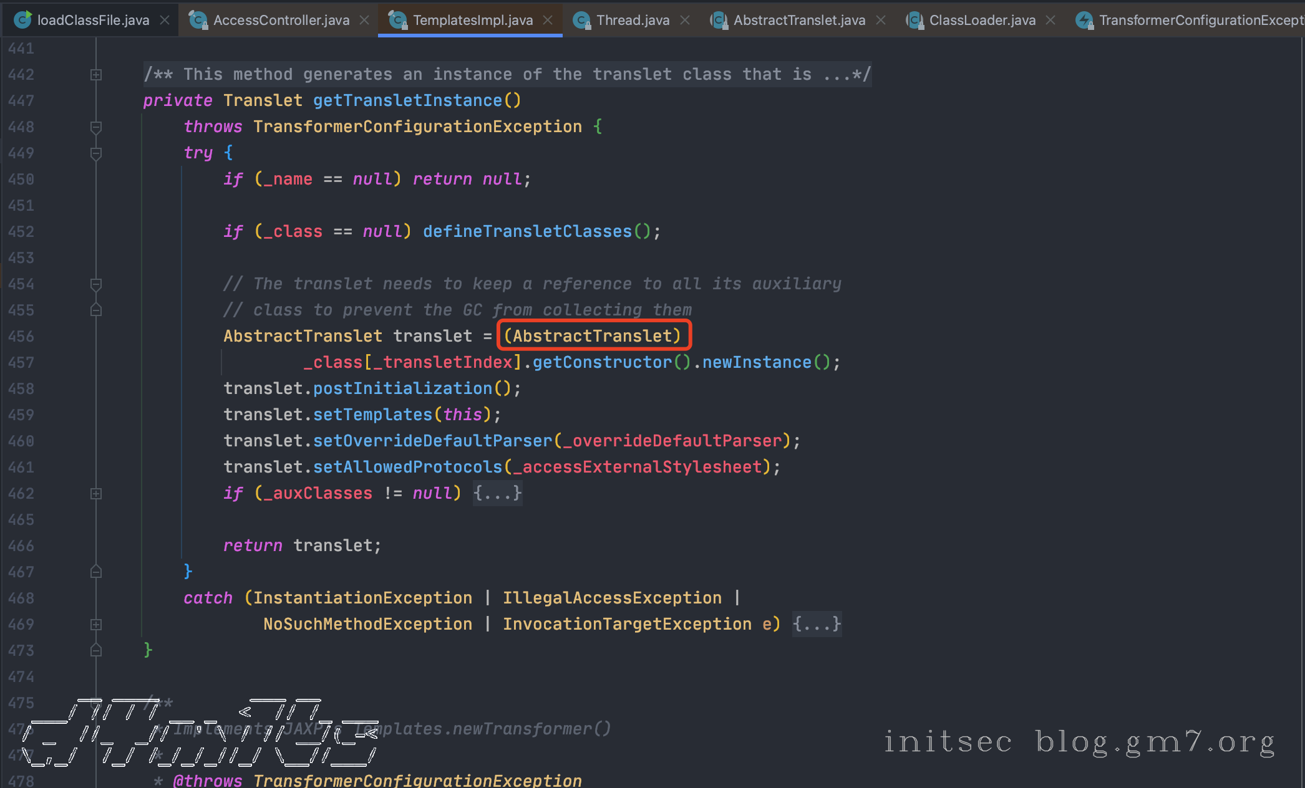Viewport: 1305px width, 788px height.
Task: Switch to the AccessController.java tab
Action: coord(281,20)
